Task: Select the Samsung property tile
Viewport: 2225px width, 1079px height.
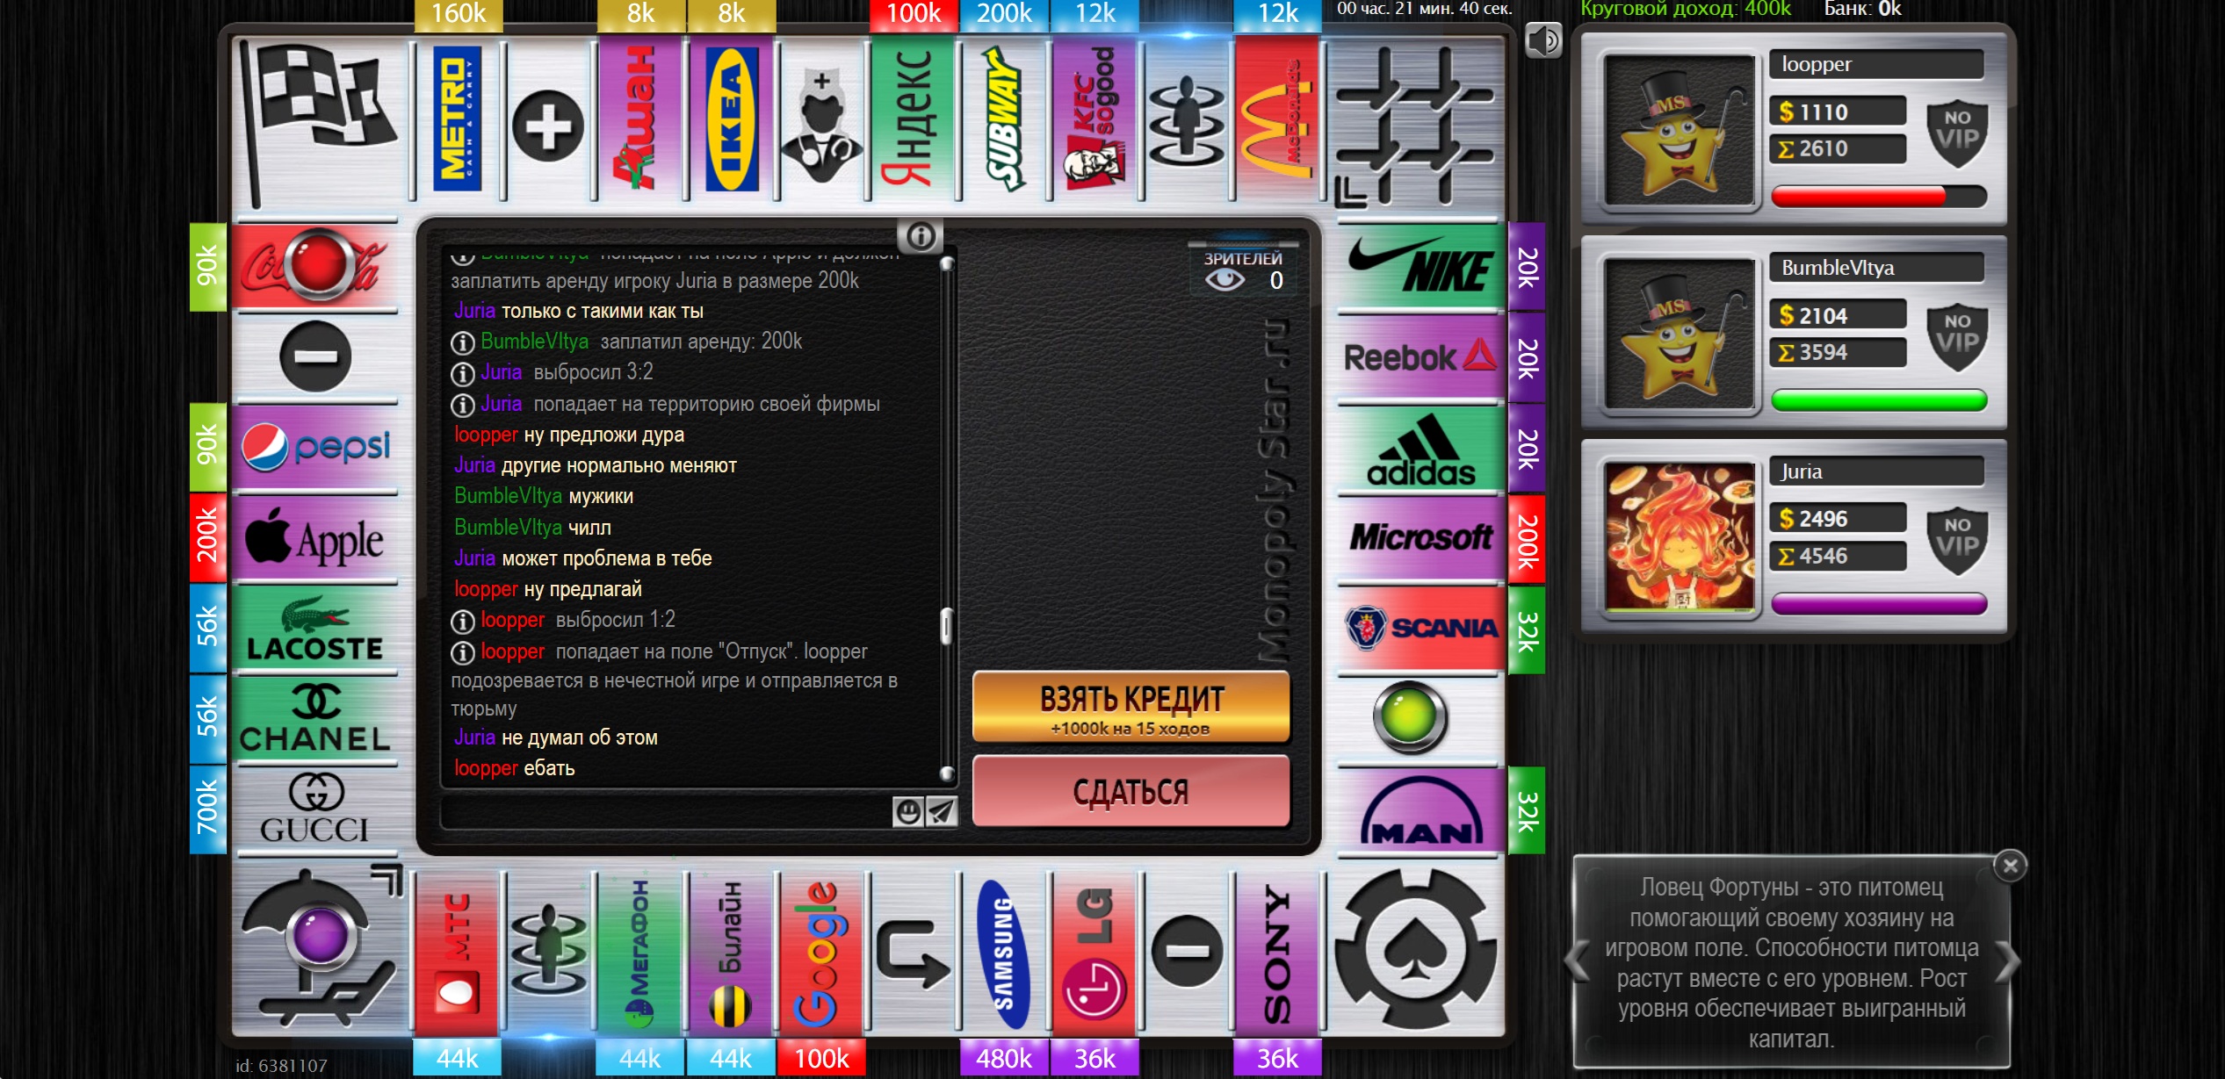Action: point(1005,953)
